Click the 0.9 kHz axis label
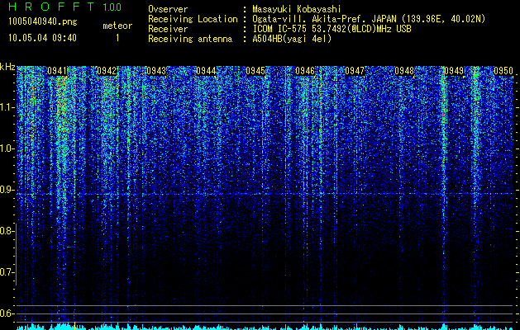Viewport: 520px width, 330px height. [x=6, y=190]
